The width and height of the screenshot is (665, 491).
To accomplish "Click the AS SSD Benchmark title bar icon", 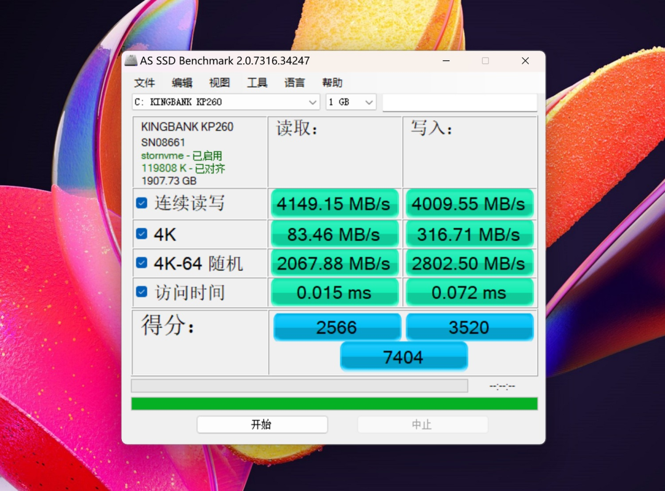I will pyautogui.click(x=131, y=60).
